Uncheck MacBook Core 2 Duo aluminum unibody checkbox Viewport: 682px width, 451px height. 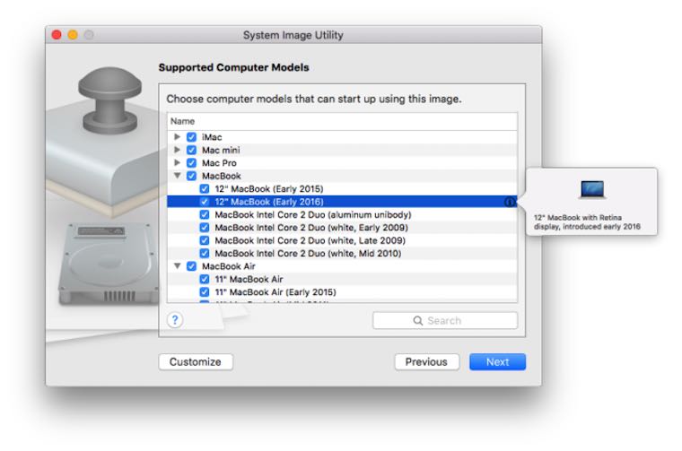click(x=205, y=214)
